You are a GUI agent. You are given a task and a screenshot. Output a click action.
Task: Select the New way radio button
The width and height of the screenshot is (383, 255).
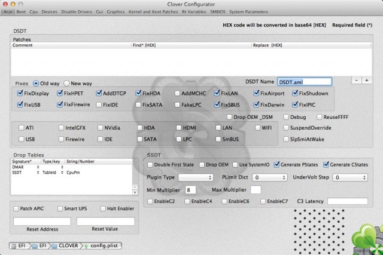click(x=66, y=84)
